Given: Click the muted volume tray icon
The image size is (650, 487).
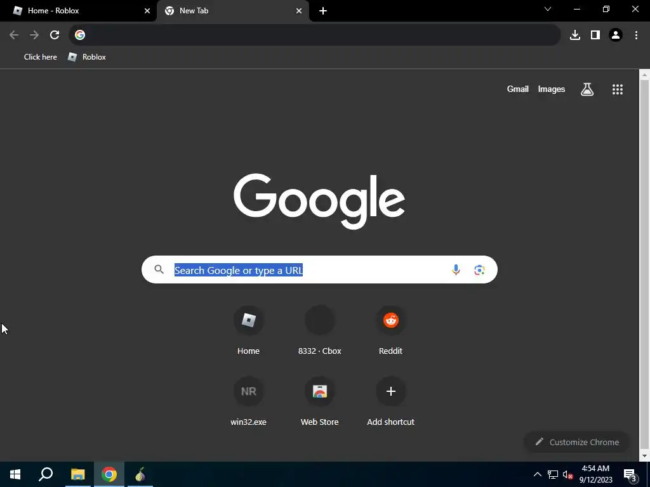Looking at the screenshot, I should point(567,474).
